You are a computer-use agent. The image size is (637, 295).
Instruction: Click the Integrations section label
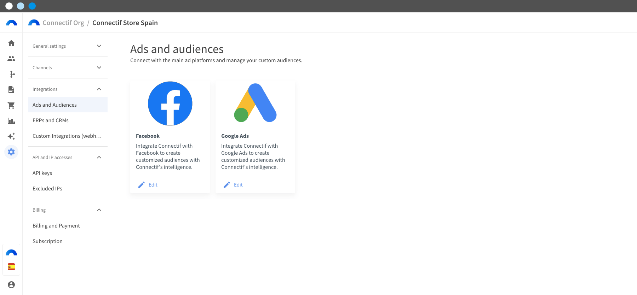(x=45, y=89)
